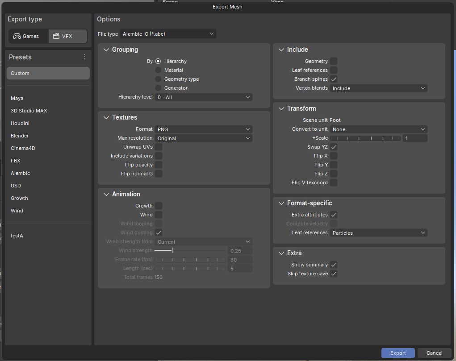Disable Branch spines in Include section
This screenshot has width=456, height=361.
point(334,79)
